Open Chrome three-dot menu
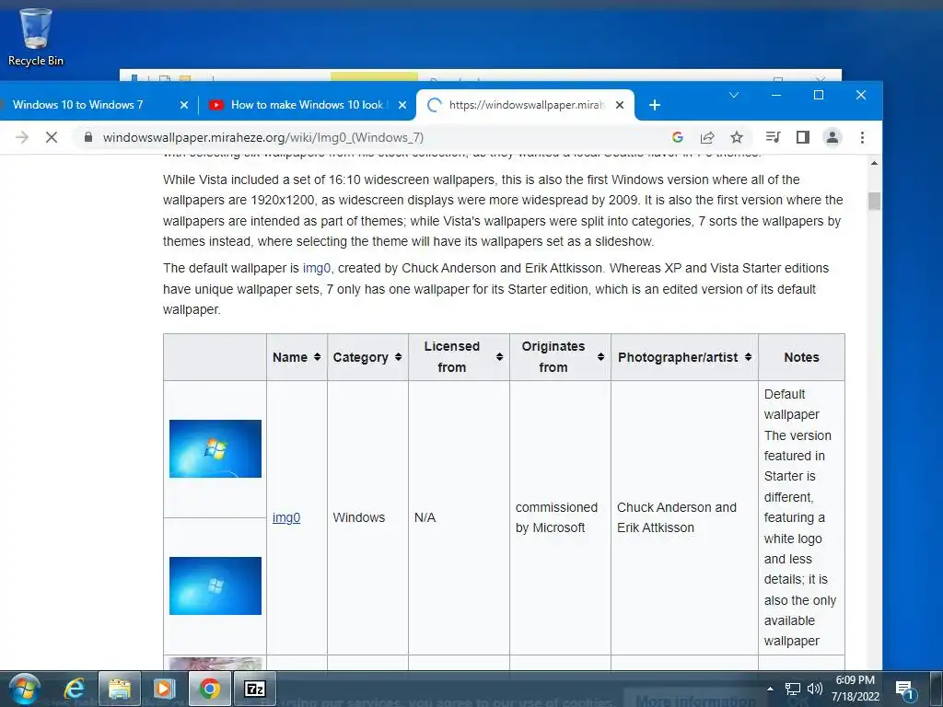 tap(862, 137)
